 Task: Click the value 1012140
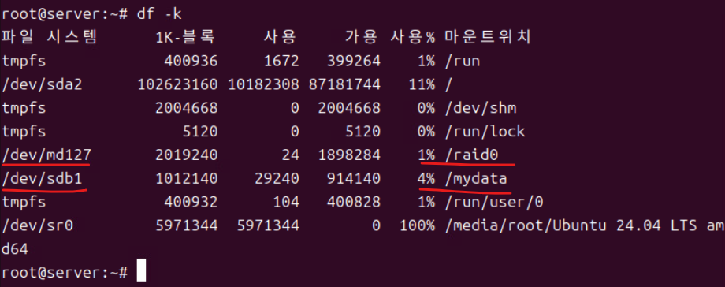[186, 178]
